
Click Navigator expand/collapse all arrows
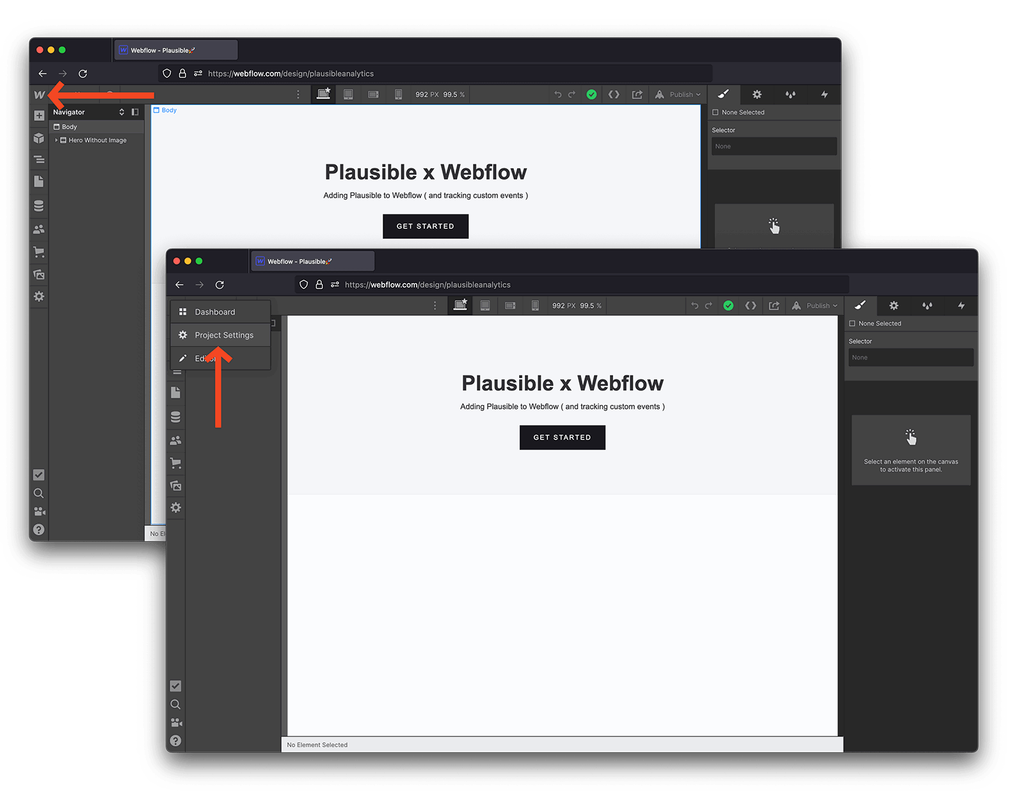(122, 112)
